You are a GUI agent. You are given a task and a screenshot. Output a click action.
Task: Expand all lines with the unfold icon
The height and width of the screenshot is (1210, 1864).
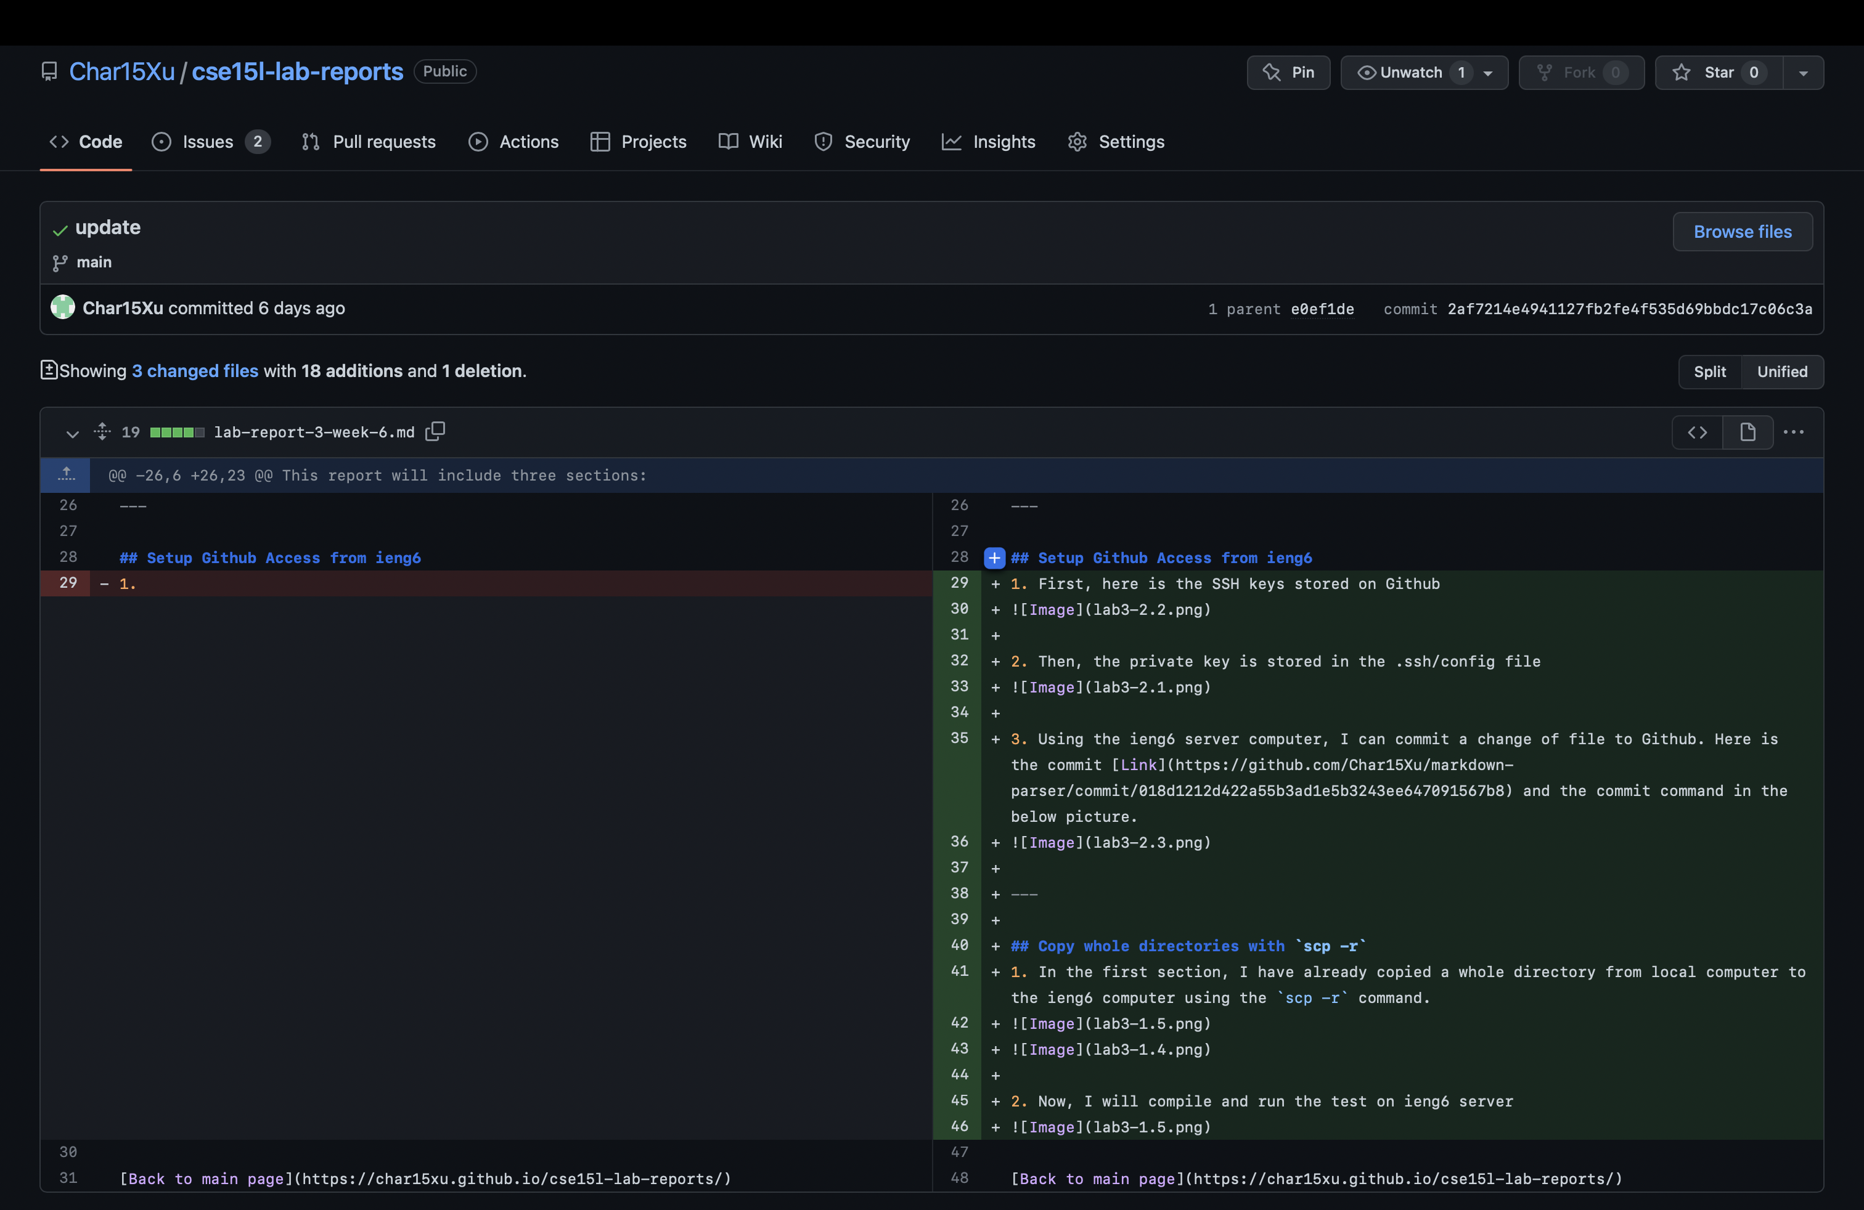(x=102, y=431)
